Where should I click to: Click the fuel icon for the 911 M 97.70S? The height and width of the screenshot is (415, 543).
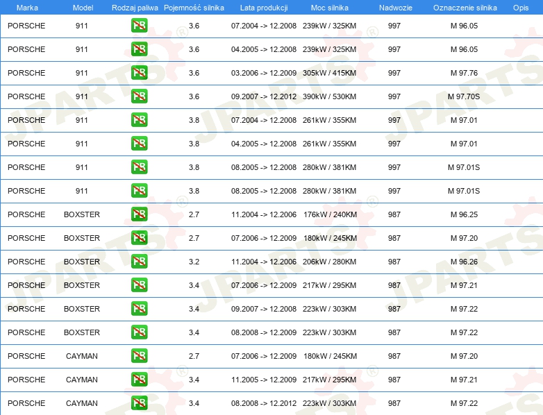pos(139,96)
